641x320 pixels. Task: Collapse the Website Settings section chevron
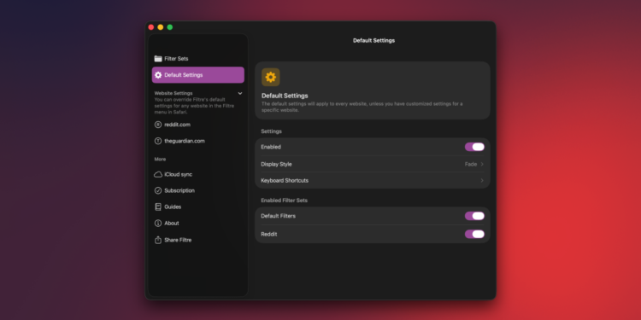point(240,94)
